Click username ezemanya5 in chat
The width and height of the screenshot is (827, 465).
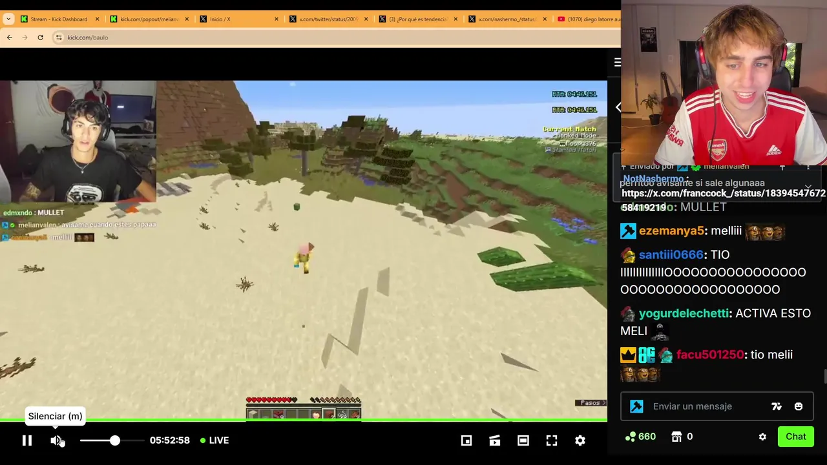(671, 231)
